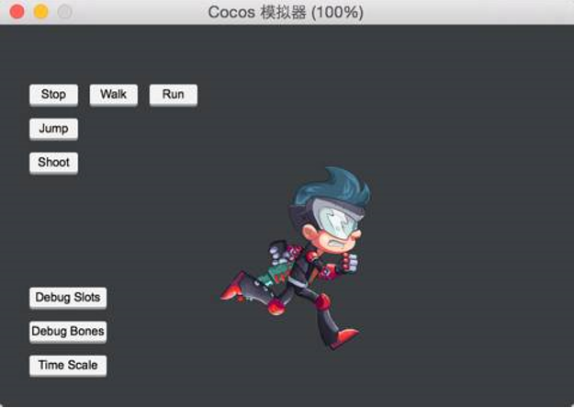Toggle Debug Slots display

[68, 298]
